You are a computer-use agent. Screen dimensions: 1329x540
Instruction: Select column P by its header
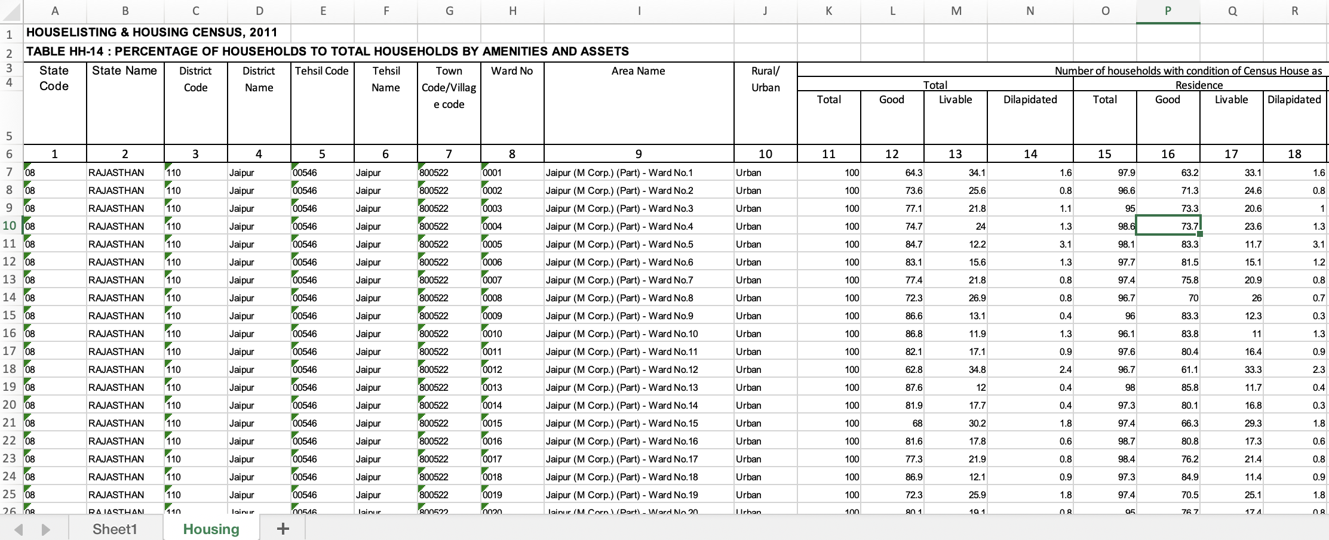(1168, 11)
